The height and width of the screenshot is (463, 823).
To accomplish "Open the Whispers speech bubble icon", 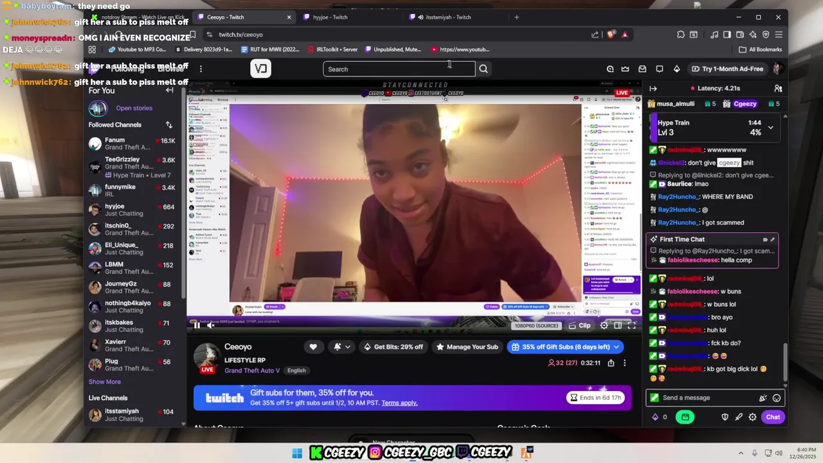I will [660, 69].
